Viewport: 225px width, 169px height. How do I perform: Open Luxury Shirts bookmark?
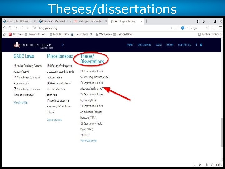coord(82,34)
